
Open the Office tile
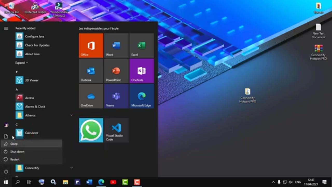[x=91, y=45]
